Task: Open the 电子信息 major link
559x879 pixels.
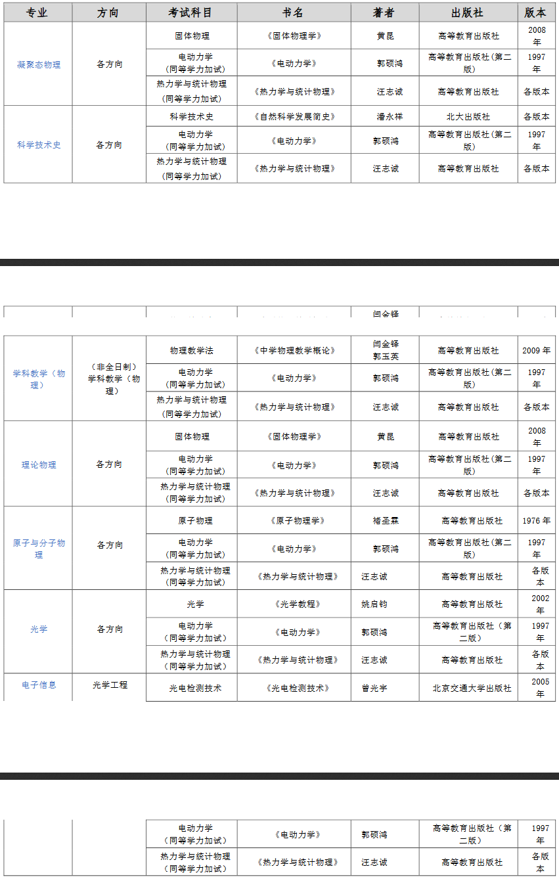Action: pyautogui.click(x=39, y=685)
